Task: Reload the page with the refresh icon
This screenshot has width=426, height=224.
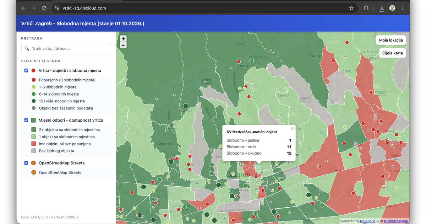Action: pyautogui.click(x=44, y=8)
